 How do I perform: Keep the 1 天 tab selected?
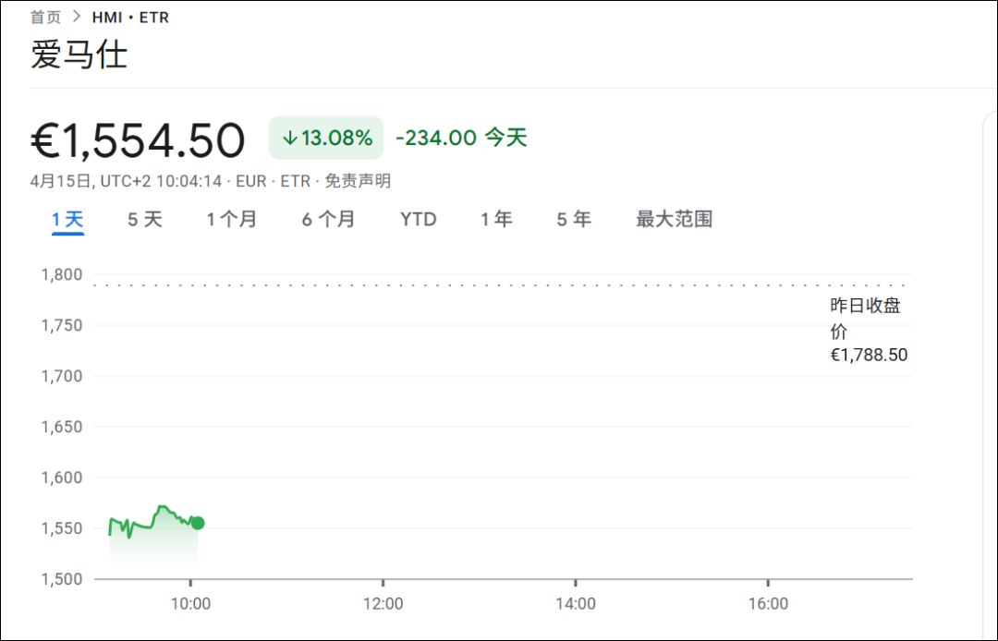point(67,219)
